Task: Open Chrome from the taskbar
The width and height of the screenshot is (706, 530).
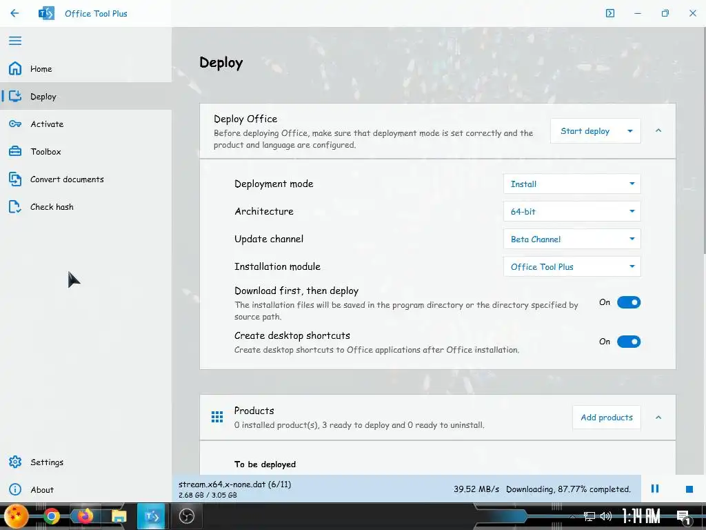Action: click(x=51, y=516)
